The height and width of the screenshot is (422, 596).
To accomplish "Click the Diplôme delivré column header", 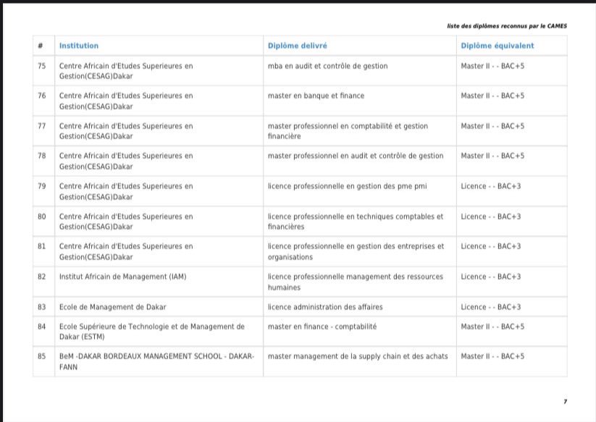I will [297, 46].
